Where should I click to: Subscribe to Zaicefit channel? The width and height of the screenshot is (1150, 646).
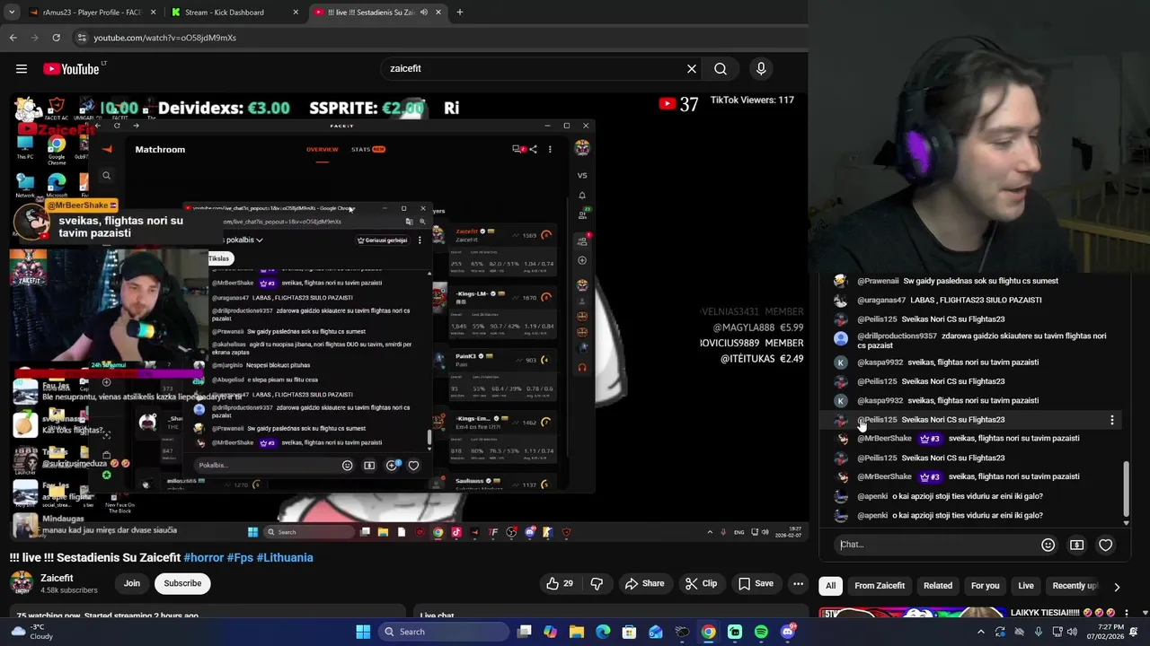(x=182, y=583)
